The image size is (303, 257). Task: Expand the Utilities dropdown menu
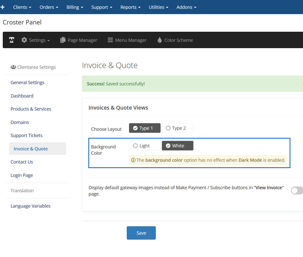(x=158, y=7)
